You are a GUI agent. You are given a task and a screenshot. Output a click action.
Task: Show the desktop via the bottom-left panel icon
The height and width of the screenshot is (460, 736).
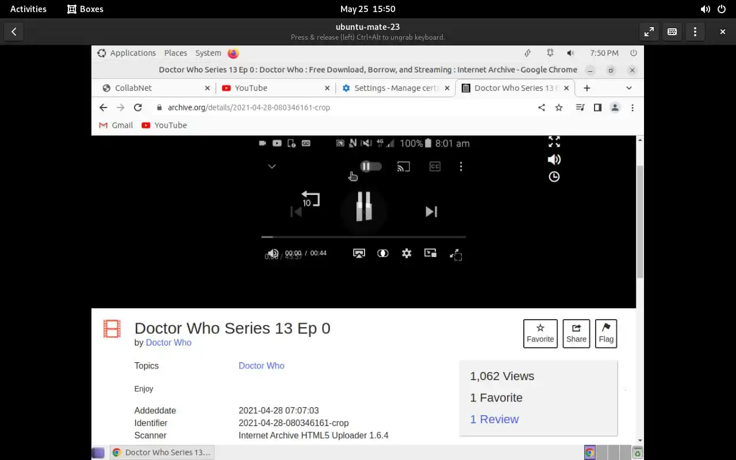tap(98, 453)
